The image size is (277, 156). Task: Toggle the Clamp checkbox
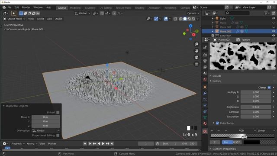point(269,88)
